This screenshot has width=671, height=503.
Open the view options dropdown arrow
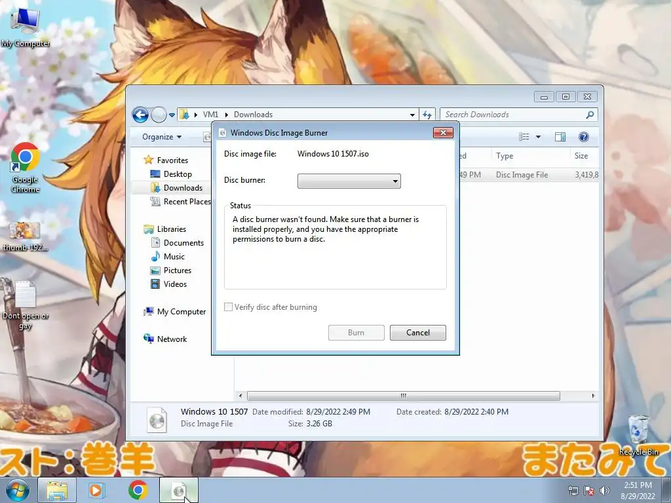click(x=539, y=137)
